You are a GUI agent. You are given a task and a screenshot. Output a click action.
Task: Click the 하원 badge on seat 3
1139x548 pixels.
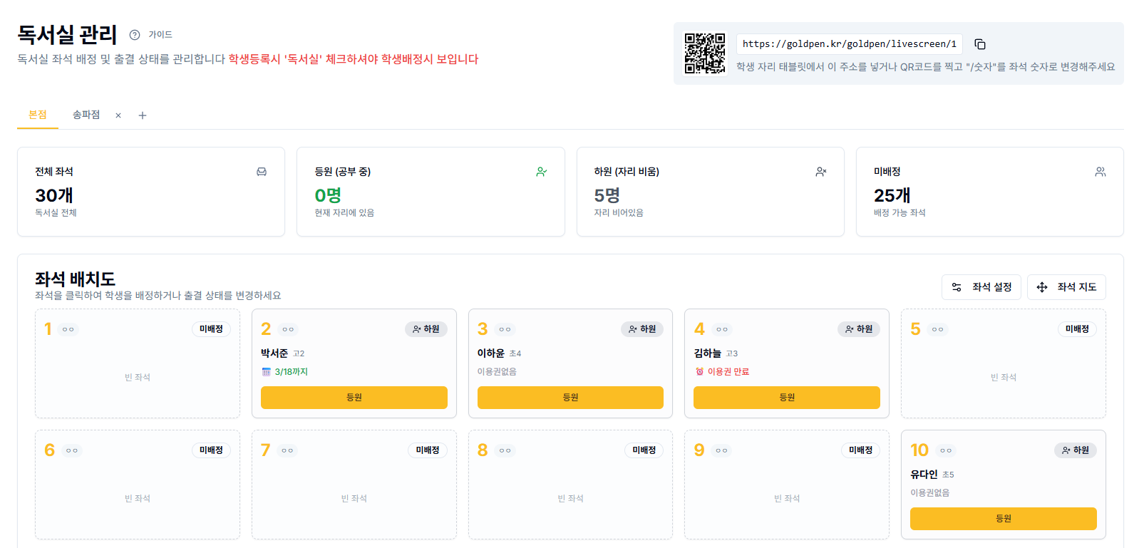pyautogui.click(x=642, y=329)
